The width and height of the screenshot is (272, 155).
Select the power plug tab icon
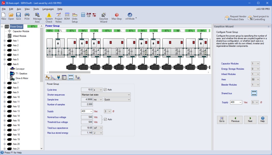coord(59,77)
